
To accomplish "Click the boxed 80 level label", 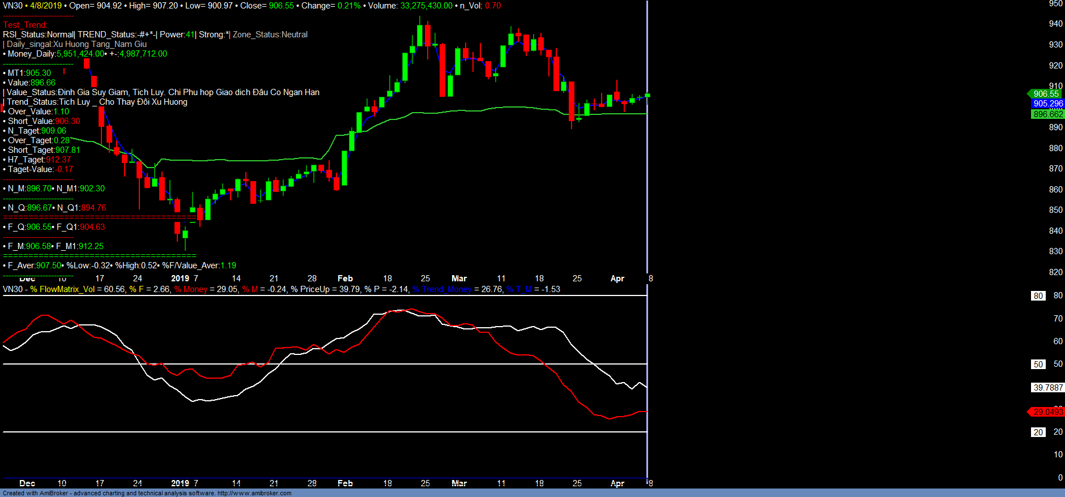I will (x=1038, y=296).
